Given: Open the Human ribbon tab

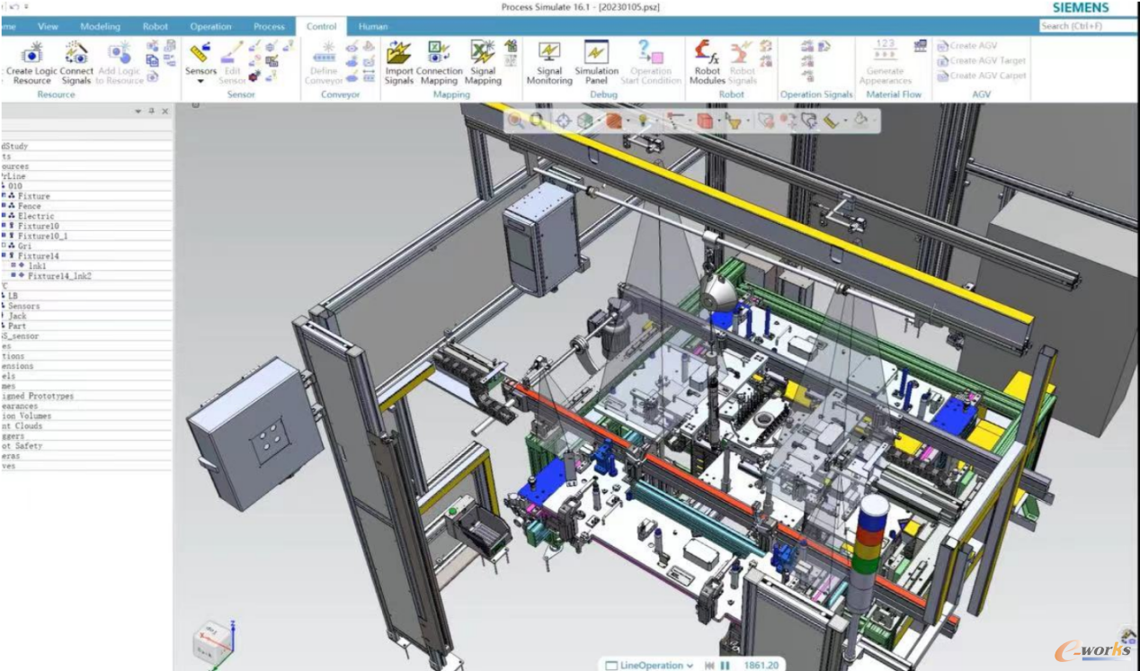Looking at the screenshot, I should (373, 26).
